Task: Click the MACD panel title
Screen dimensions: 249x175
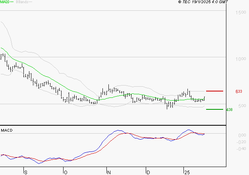Action: (x=7, y=130)
